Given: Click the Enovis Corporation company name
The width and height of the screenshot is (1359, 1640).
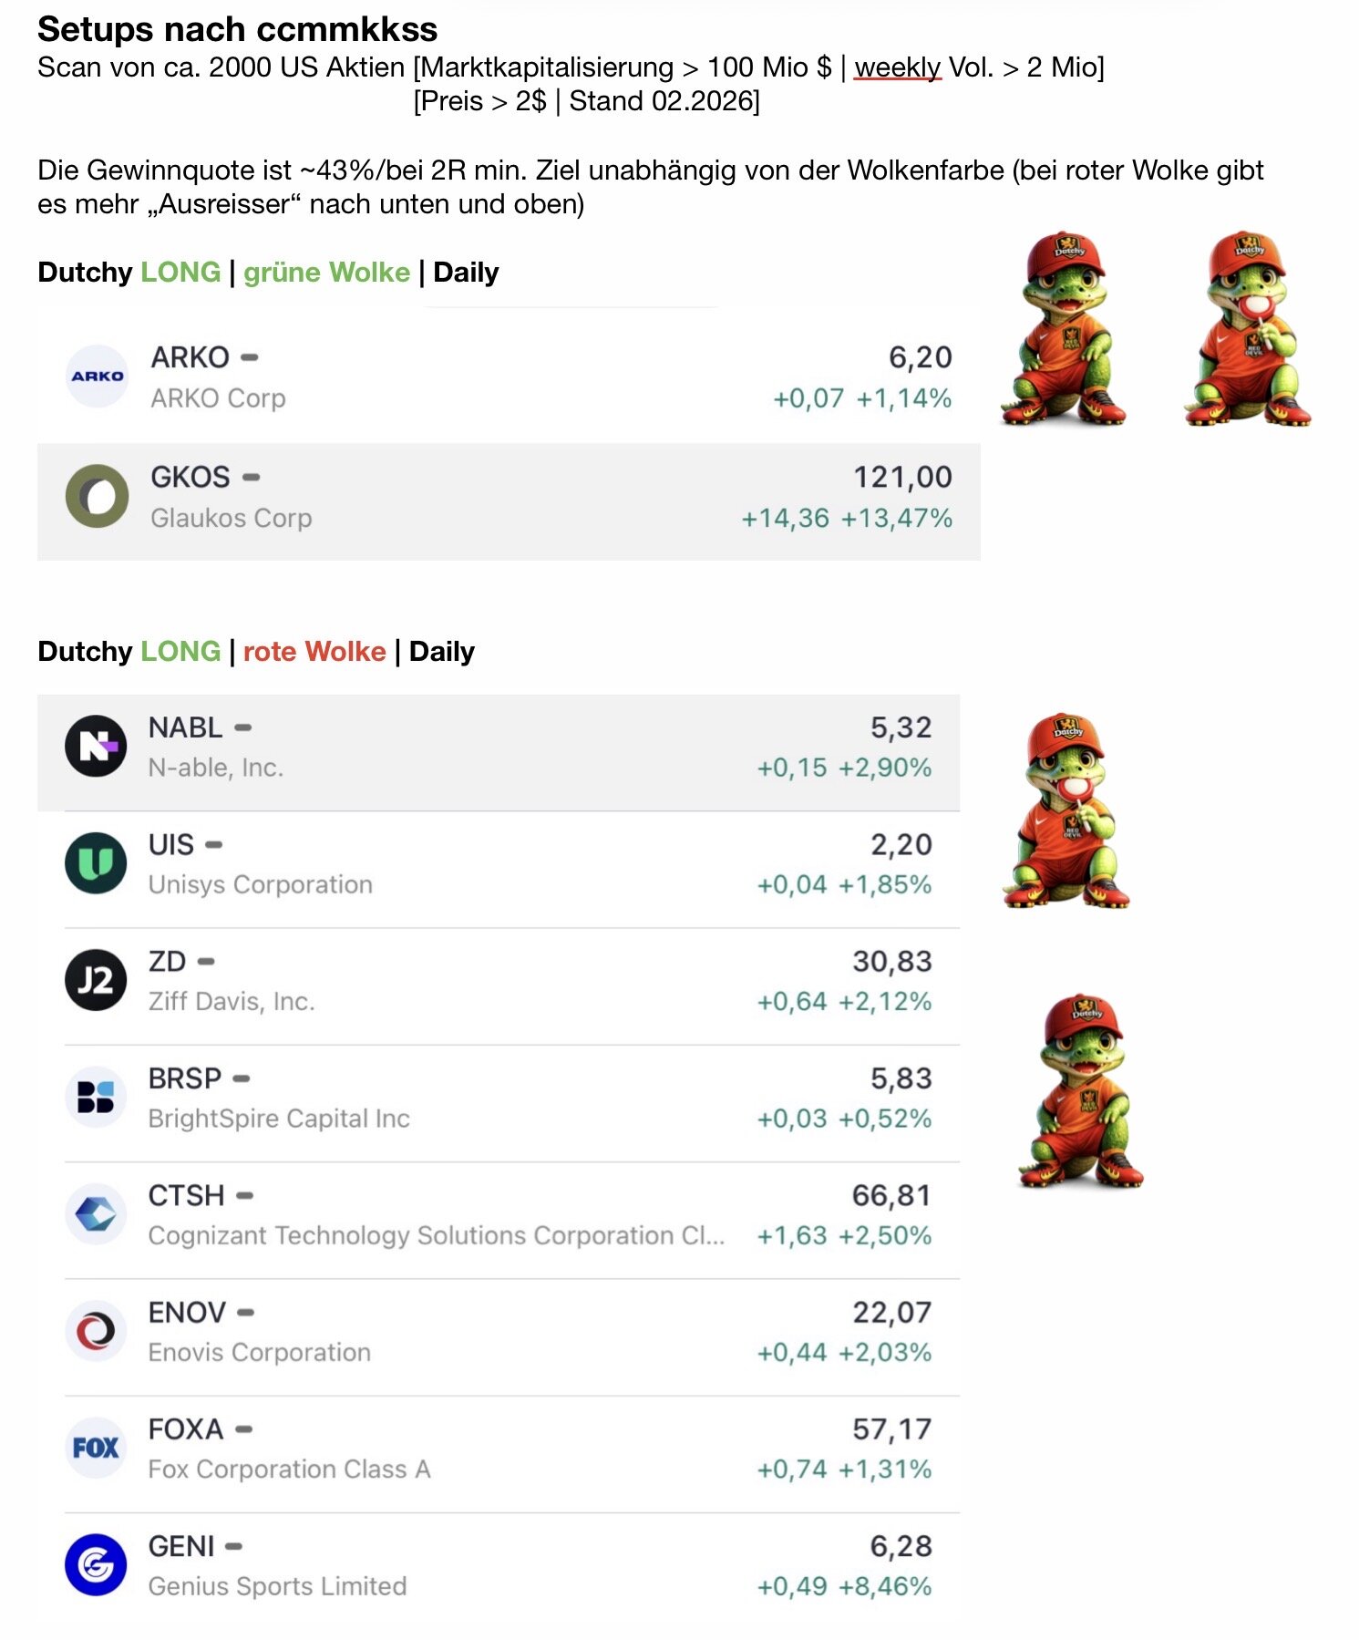Looking at the screenshot, I should (260, 1352).
